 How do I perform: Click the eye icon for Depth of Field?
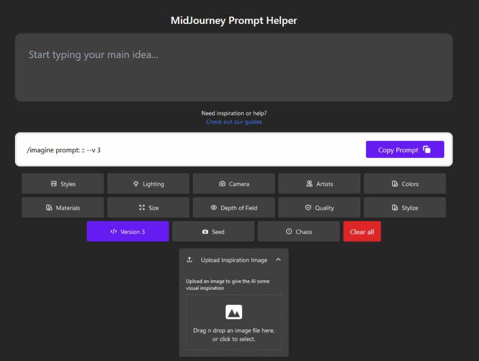[214, 207]
